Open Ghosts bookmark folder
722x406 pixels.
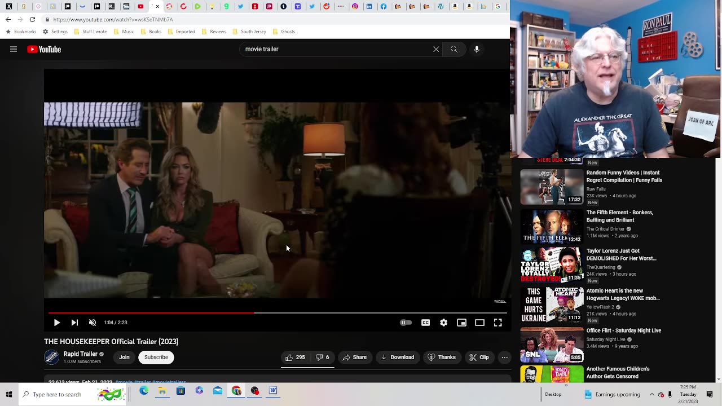click(x=283, y=32)
